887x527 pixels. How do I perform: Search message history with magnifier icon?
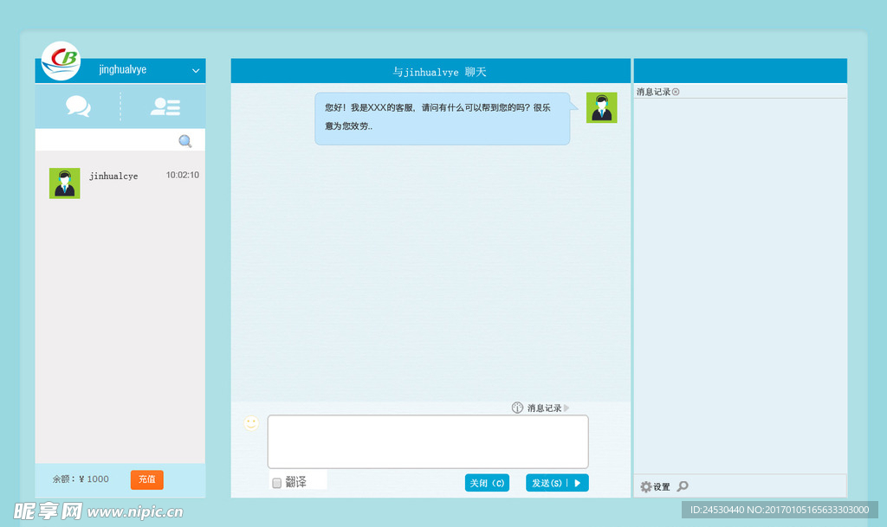[683, 486]
